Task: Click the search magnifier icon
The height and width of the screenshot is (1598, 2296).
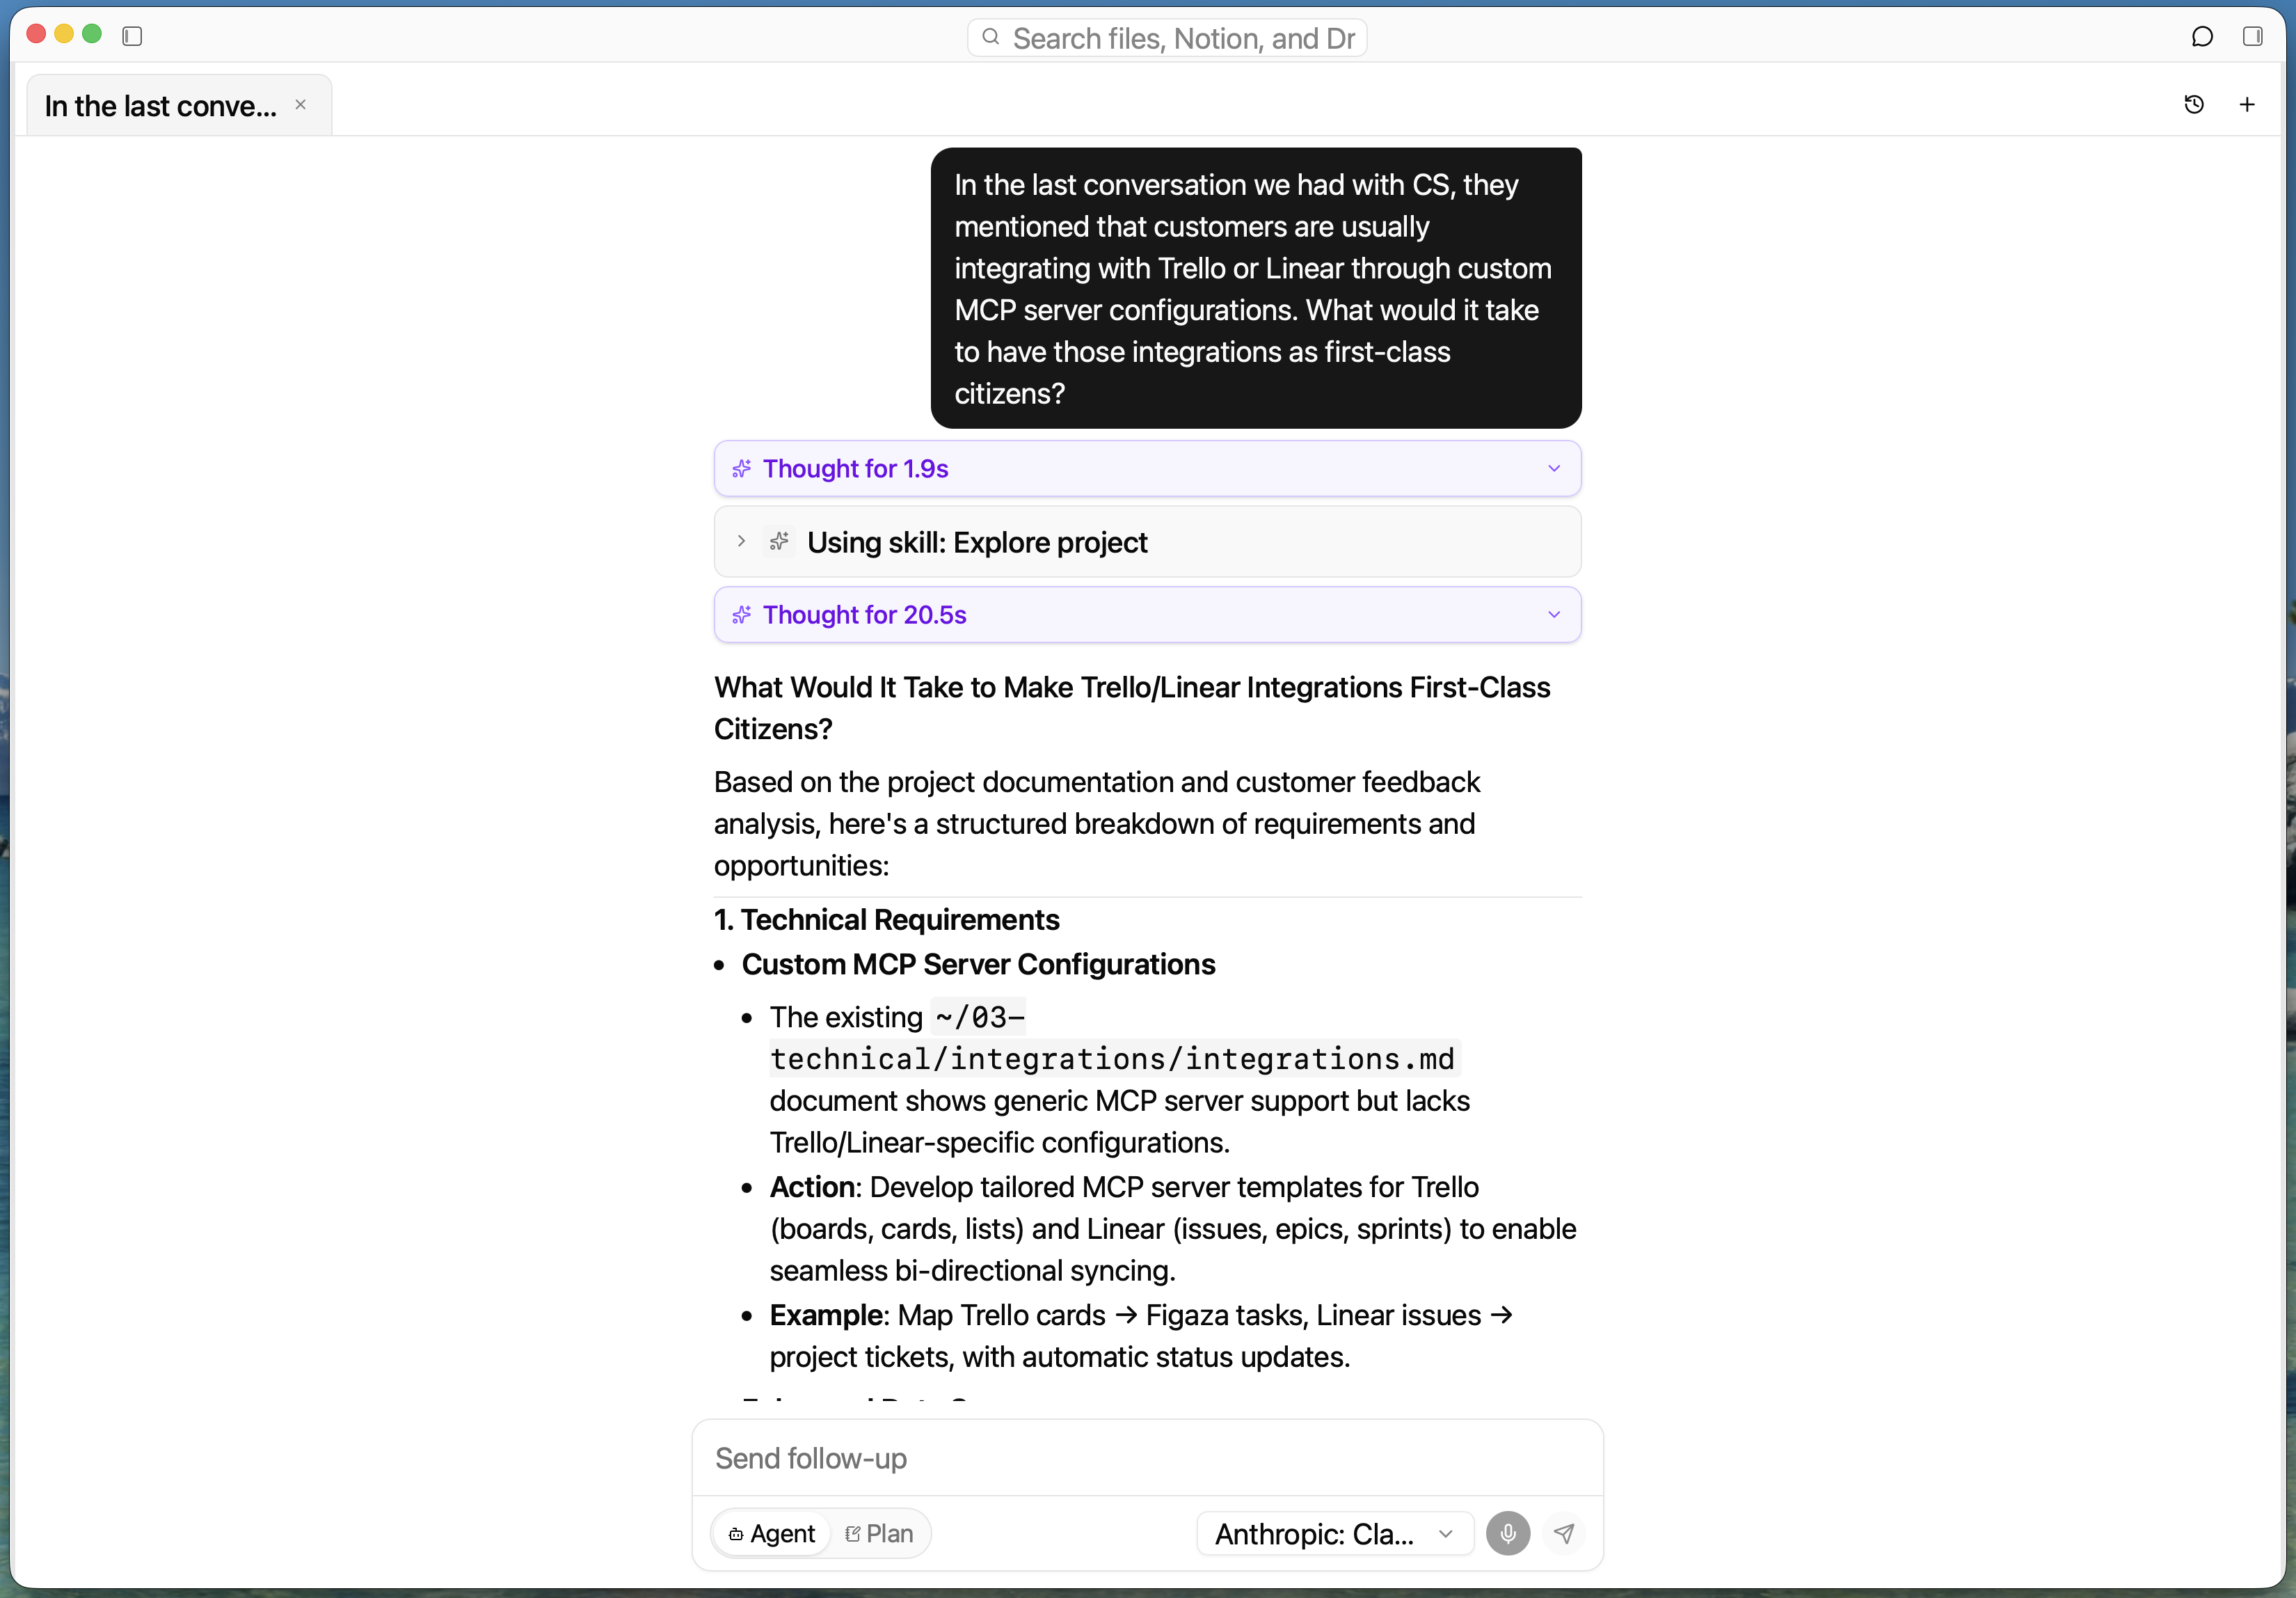Action: point(990,37)
